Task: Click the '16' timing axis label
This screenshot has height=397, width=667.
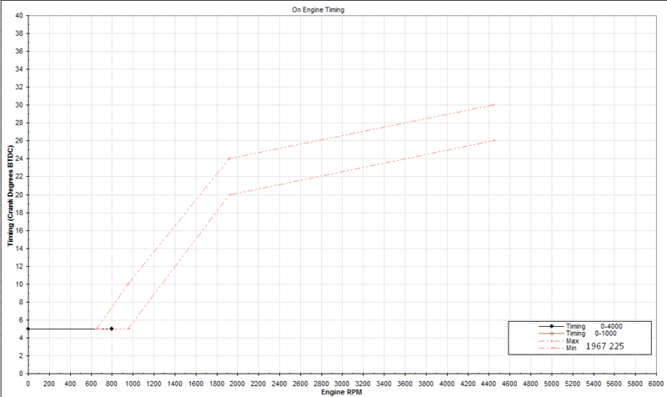Action: [x=19, y=230]
